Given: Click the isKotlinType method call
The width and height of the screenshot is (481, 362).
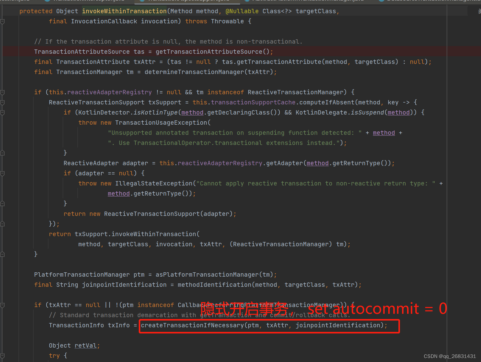Looking at the screenshot, I should point(156,113).
